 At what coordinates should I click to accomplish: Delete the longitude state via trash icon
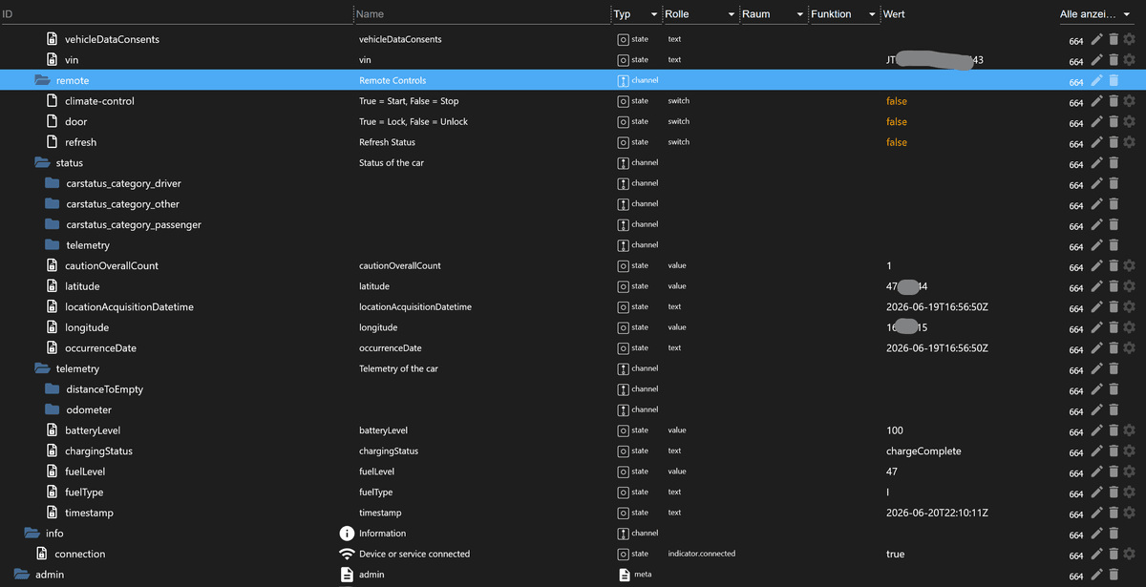pyautogui.click(x=1114, y=327)
